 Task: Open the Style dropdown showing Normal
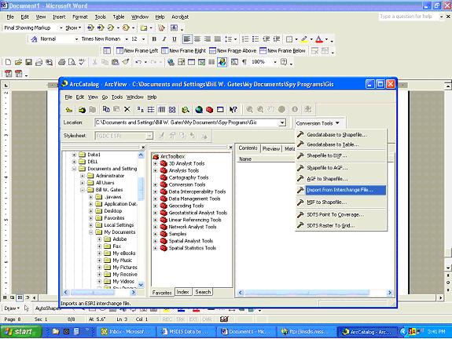76,39
